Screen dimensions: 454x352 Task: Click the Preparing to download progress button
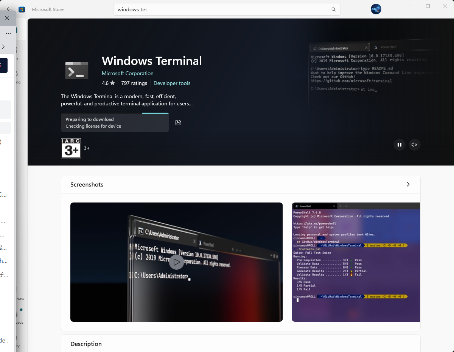tap(115, 123)
